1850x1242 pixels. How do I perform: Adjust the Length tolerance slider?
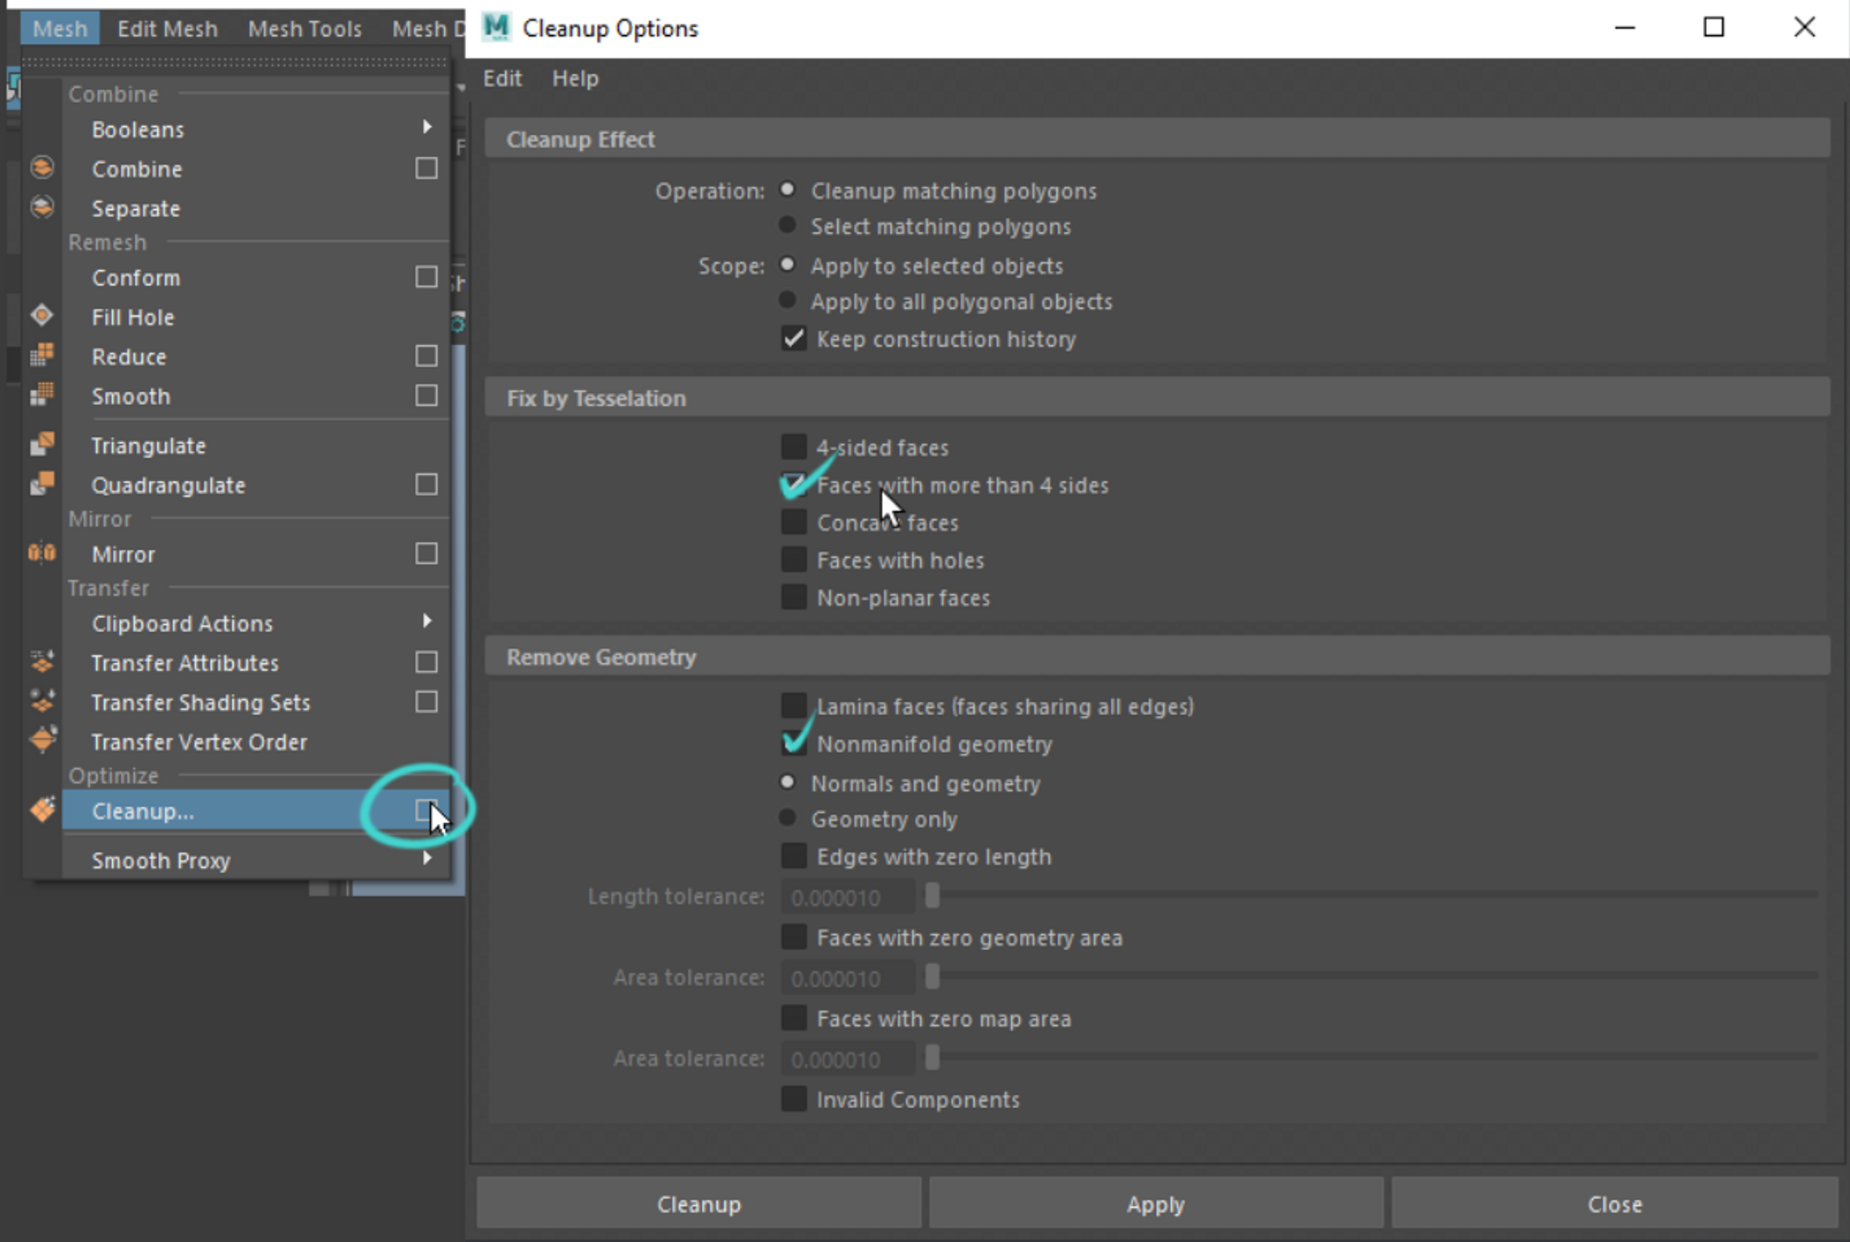(x=932, y=895)
